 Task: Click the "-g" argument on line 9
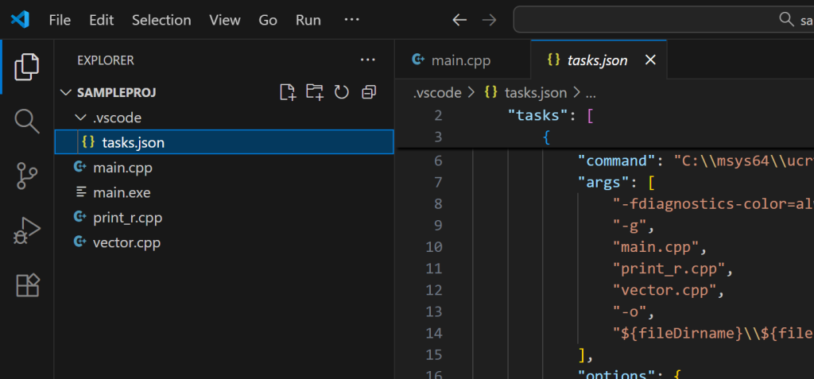coord(630,226)
